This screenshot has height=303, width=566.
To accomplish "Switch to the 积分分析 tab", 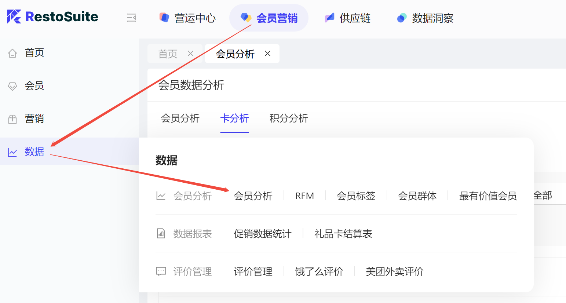I will tap(289, 118).
